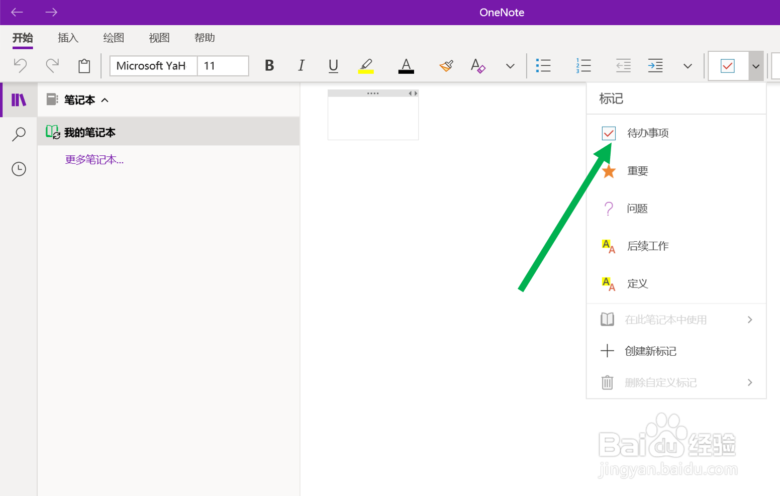Go back with the left arrow
The height and width of the screenshot is (496, 780).
point(17,12)
